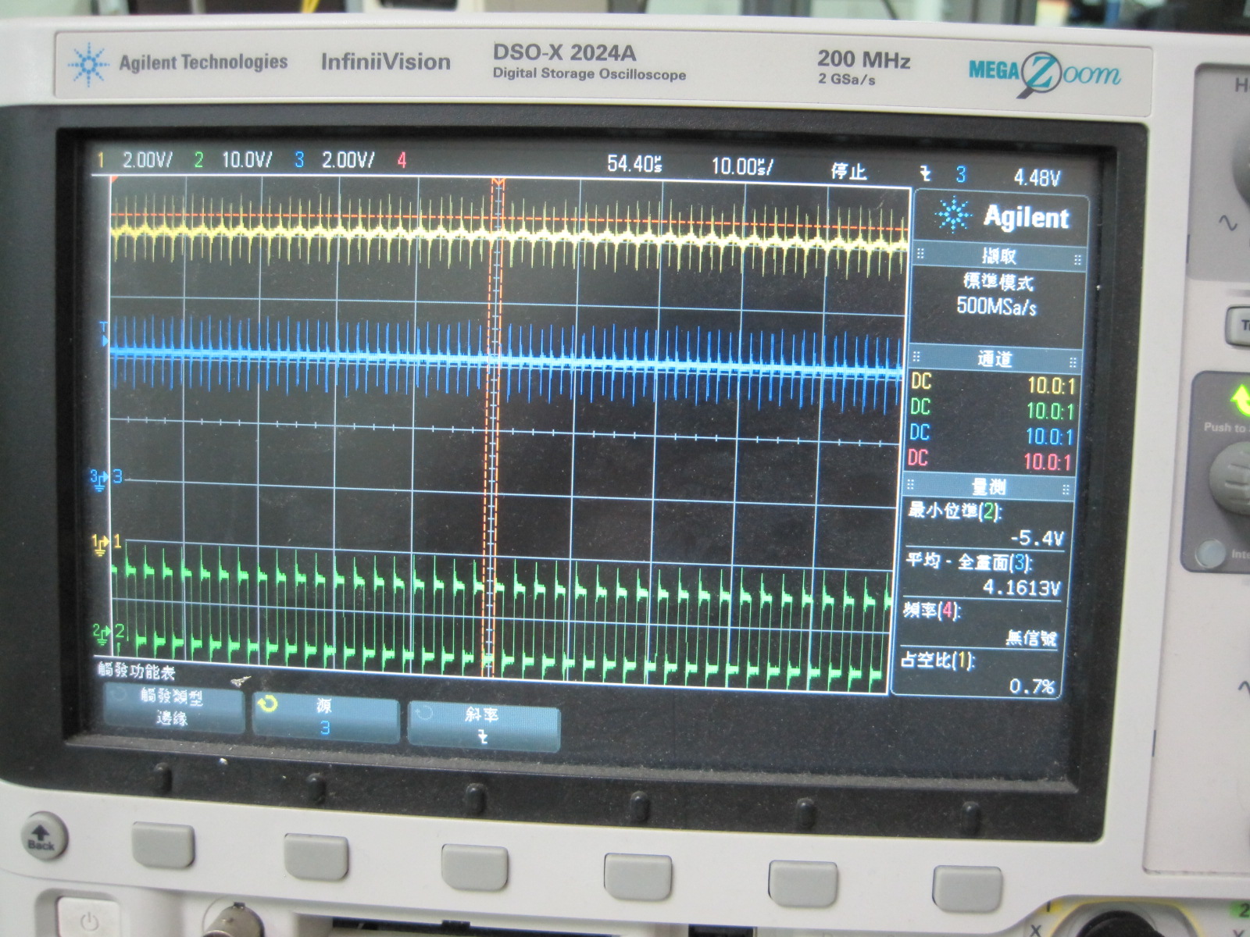
Task: Click the blue trigger level T marker
Action: coord(104,333)
